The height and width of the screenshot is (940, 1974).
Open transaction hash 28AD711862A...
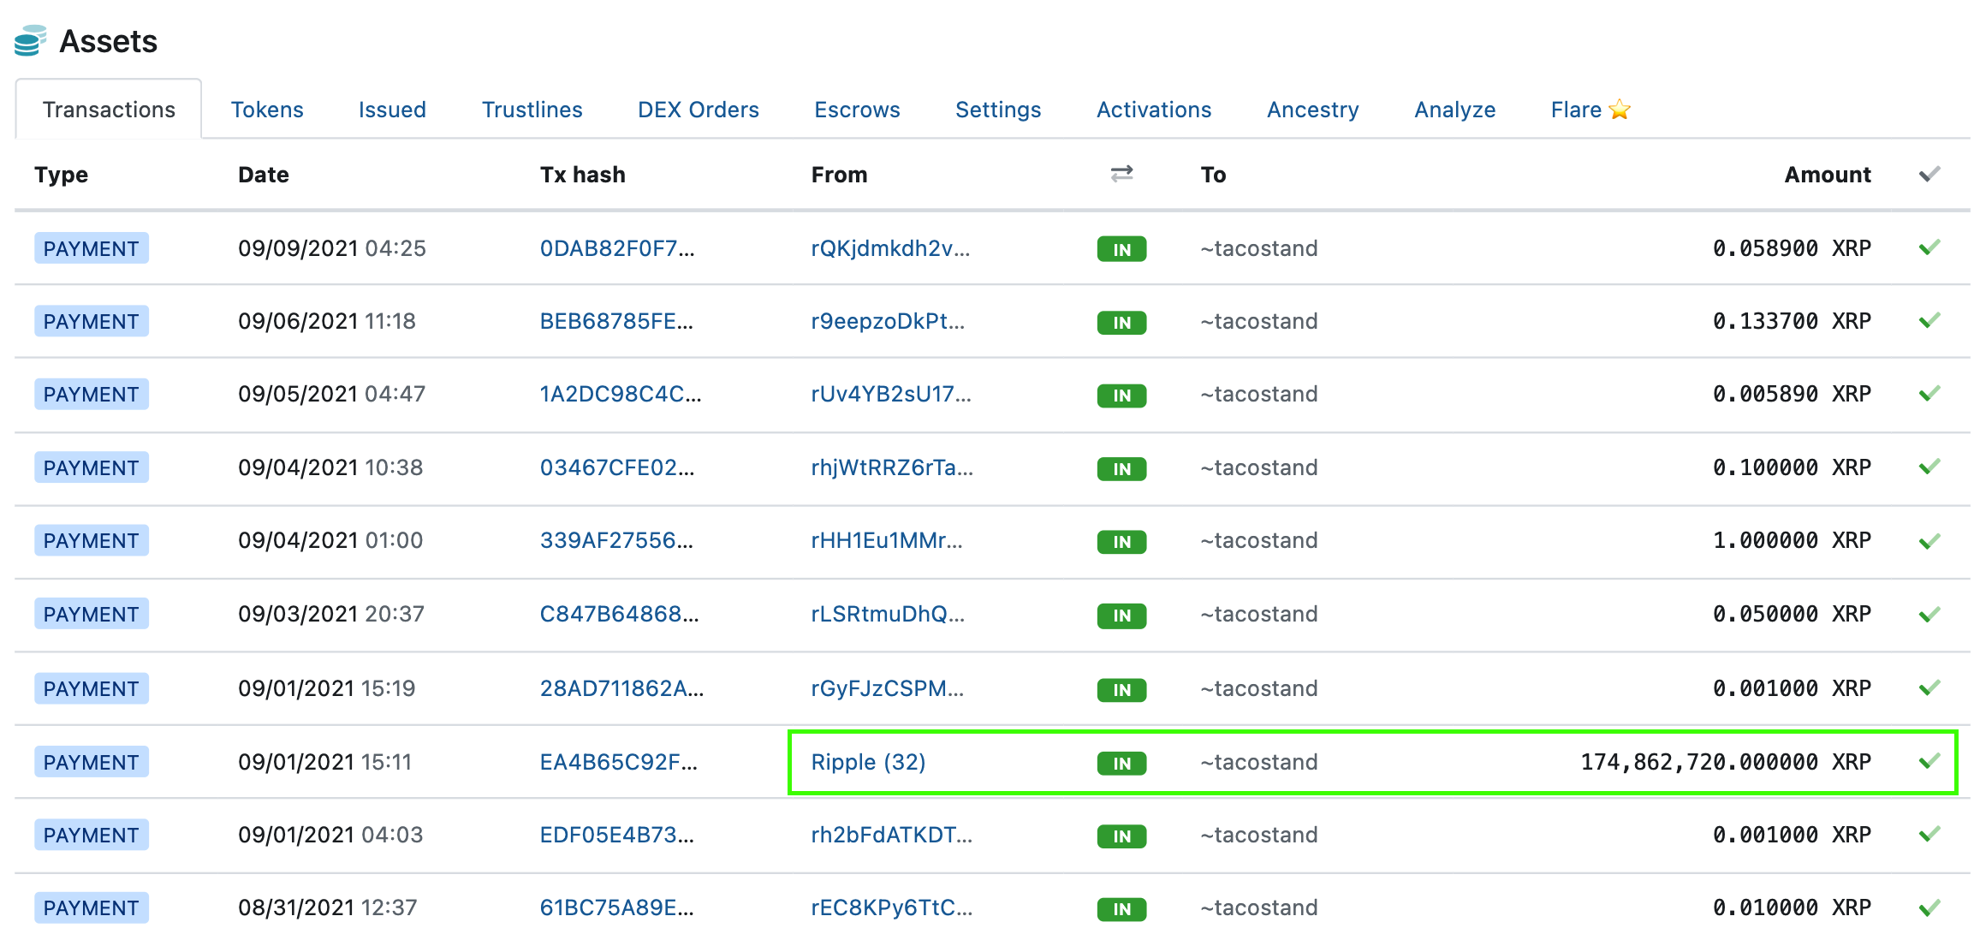[621, 688]
